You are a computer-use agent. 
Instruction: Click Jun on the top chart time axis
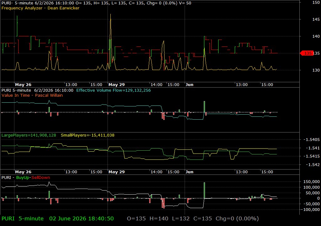pyautogui.click(x=189, y=84)
